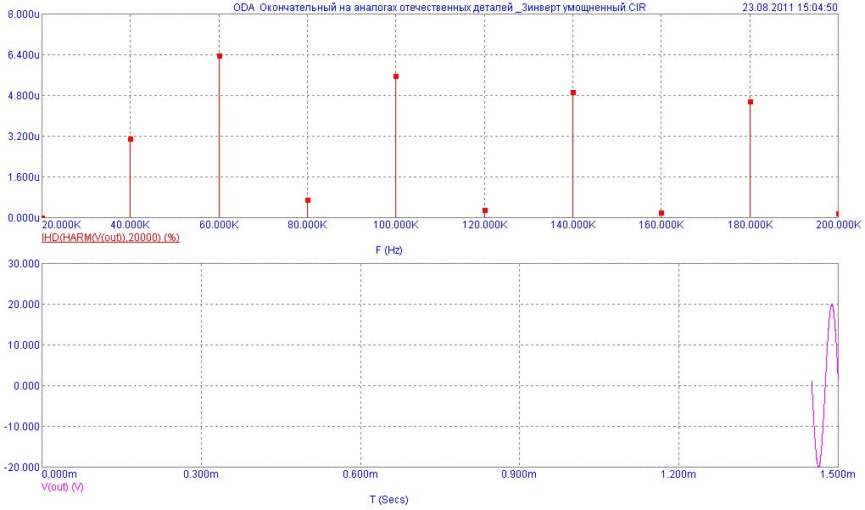Click the red harmonic marker at 140.000K
This screenshot has width=865, height=510.
click(573, 92)
